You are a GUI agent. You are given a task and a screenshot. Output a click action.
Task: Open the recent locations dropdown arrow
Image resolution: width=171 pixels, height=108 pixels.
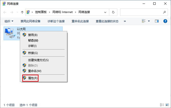point(17,12)
